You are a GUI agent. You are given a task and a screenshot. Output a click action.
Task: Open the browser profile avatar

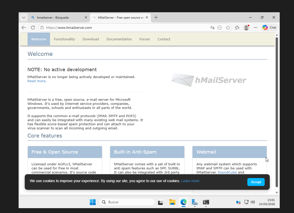[x=246, y=28]
